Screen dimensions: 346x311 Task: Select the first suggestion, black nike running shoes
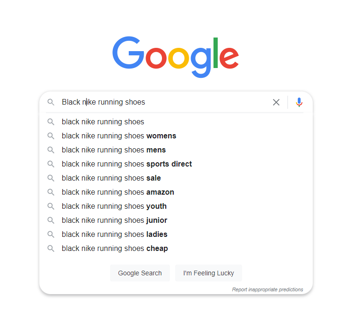pos(103,122)
